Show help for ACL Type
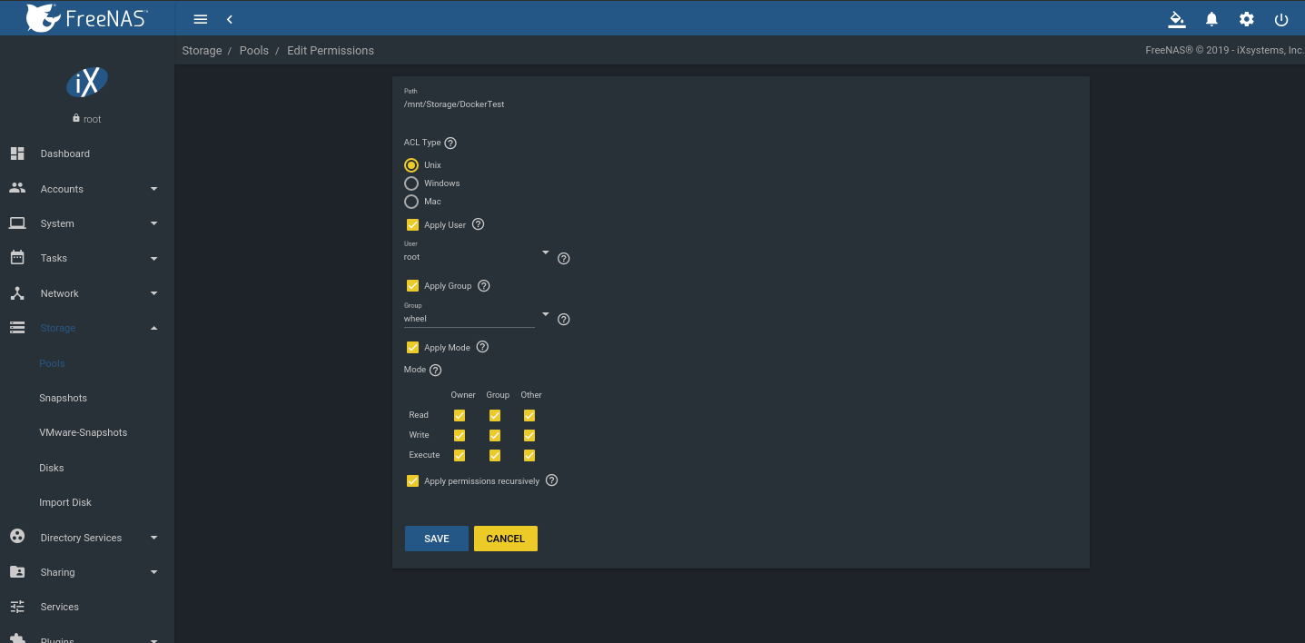 450,143
